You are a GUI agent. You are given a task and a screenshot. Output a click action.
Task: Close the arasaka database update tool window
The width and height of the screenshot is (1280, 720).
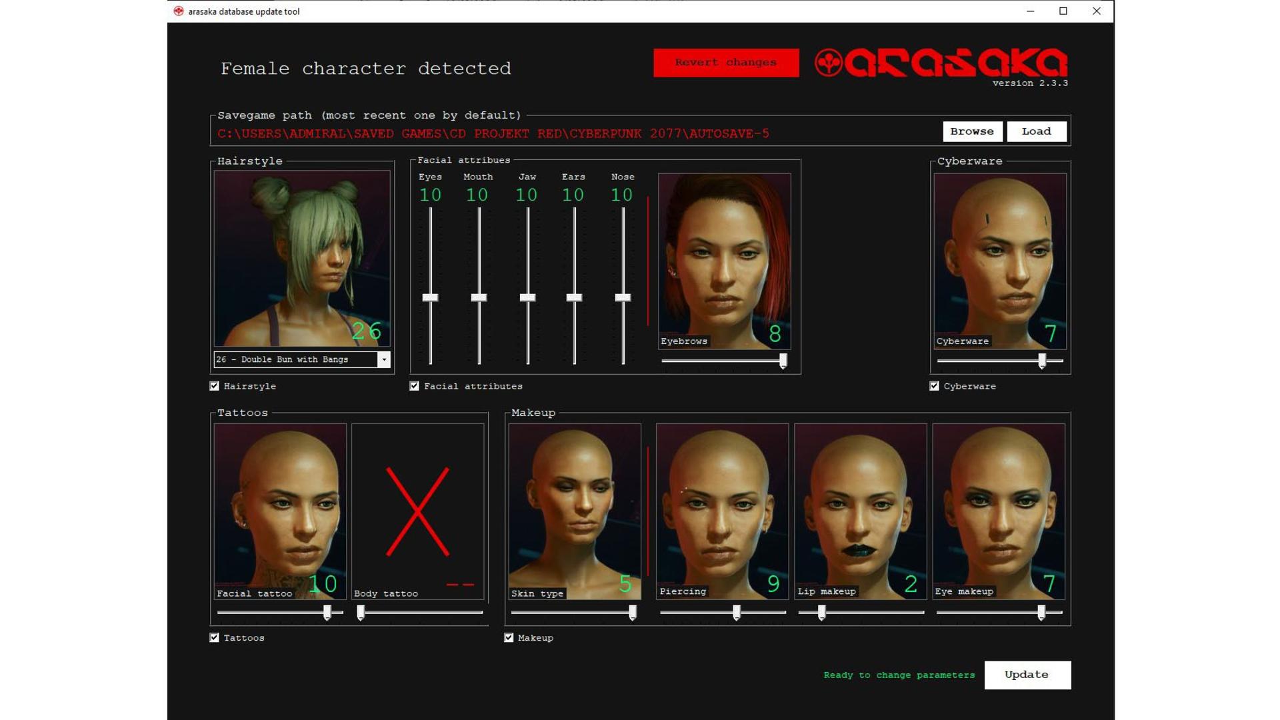[1097, 11]
